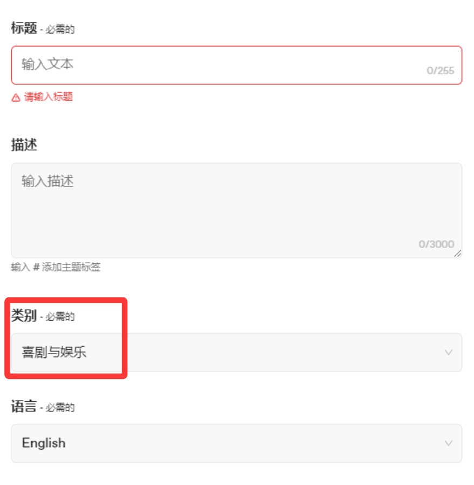
Task: Click the 0/255 title character counter
Action: tap(440, 71)
